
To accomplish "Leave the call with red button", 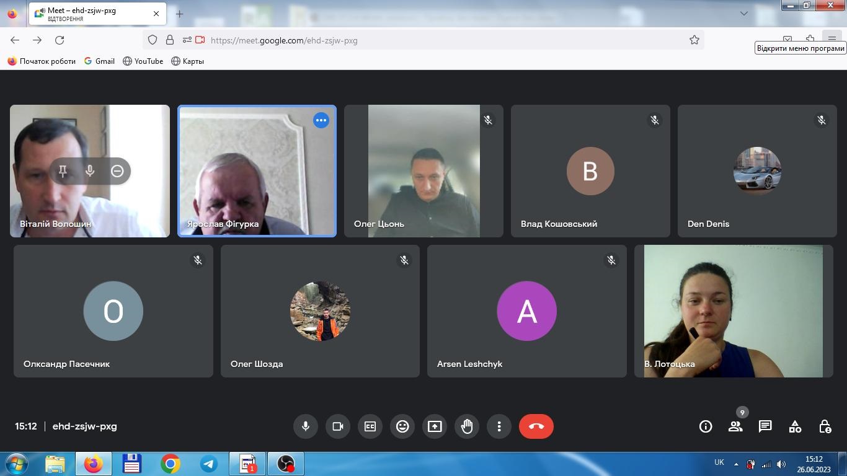I will (x=536, y=426).
